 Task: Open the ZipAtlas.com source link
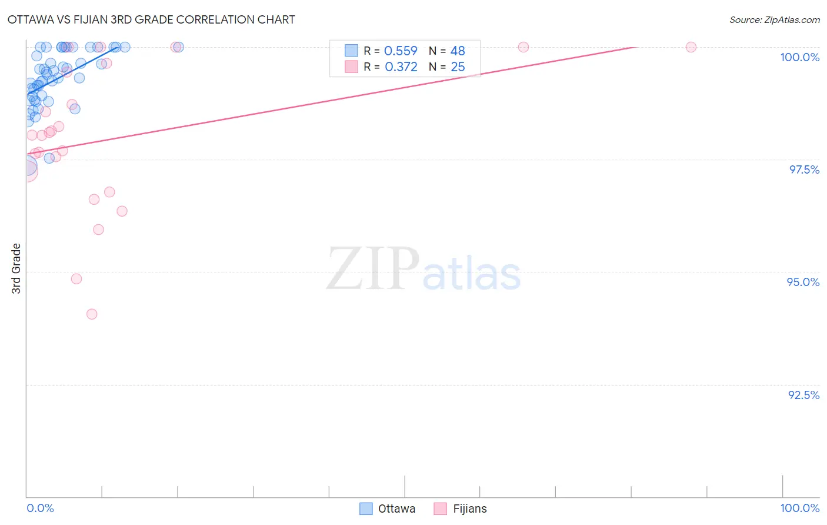pos(775,19)
